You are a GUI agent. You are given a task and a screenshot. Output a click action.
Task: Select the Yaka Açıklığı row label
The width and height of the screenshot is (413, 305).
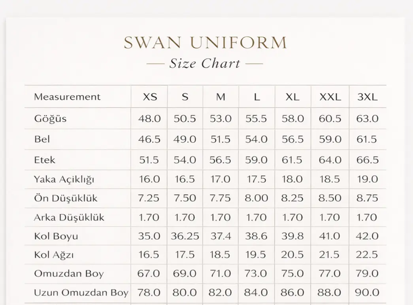click(x=64, y=180)
